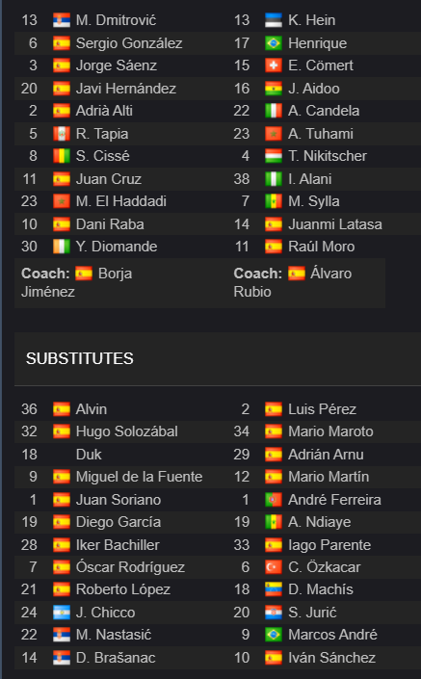Open Iván Sánchez's player page
The height and width of the screenshot is (679, 421).
pos(331,658)
